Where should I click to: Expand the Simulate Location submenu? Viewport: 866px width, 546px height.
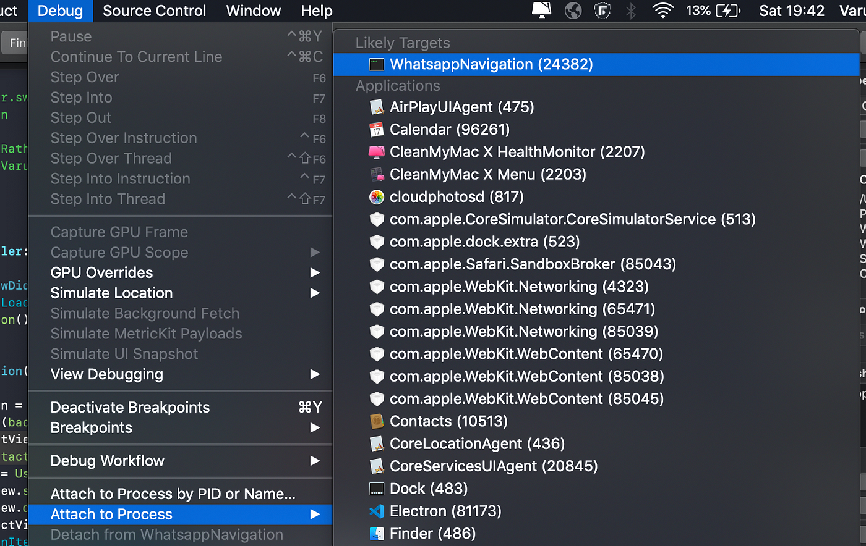pyautogui.click(x=180, y=293)
